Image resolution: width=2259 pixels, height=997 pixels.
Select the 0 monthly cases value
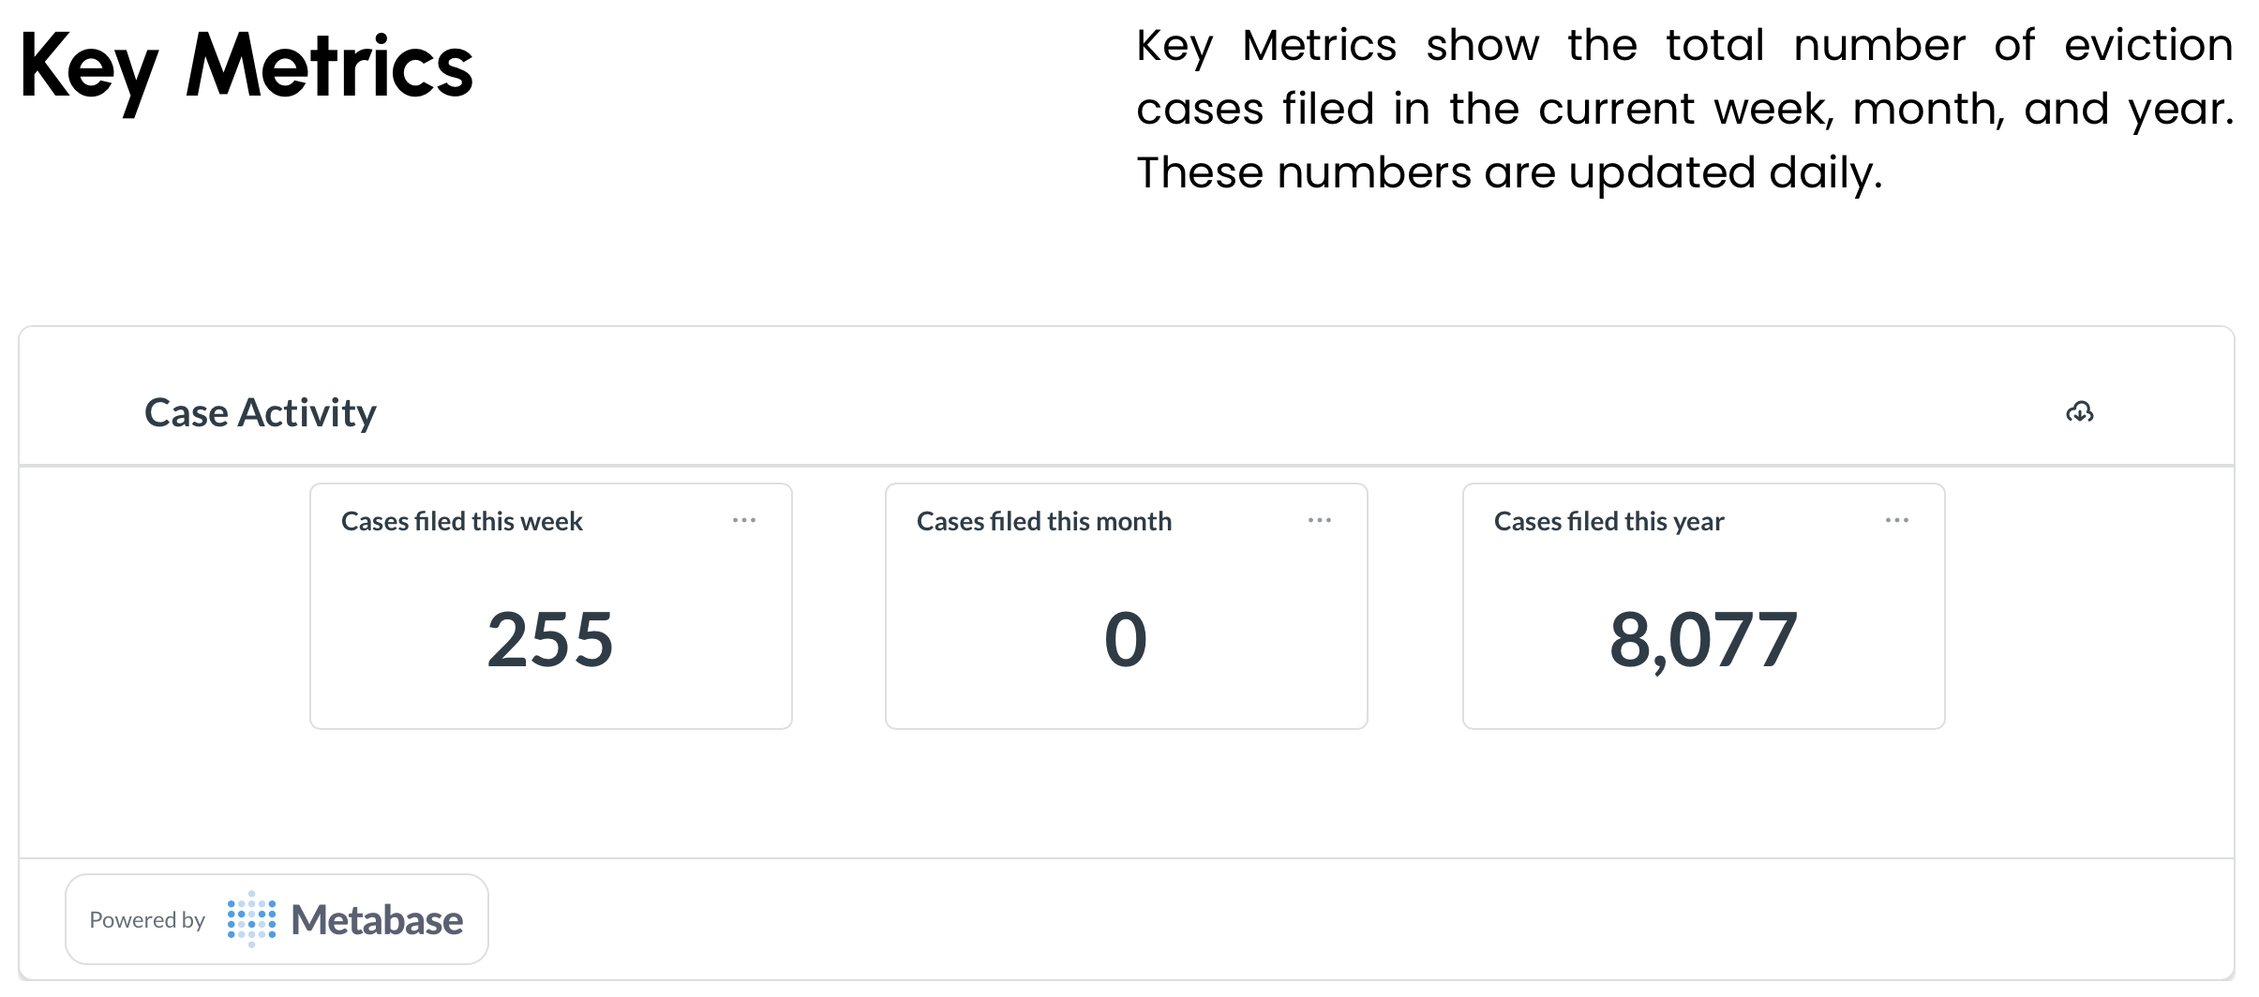(x=1126, y=640)
